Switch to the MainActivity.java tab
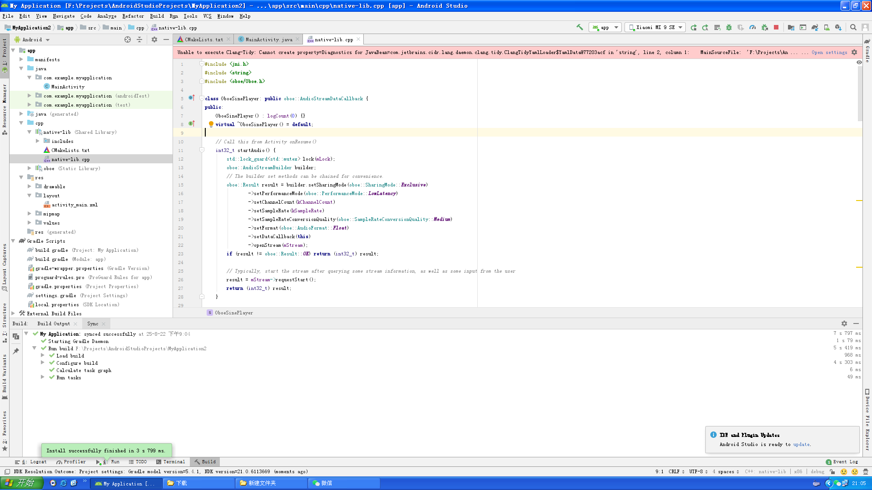 (x=269, y=39)
